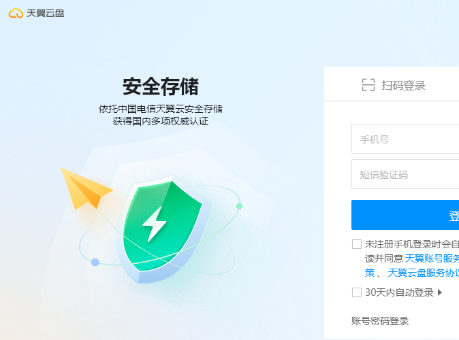Screen dimensions: 459x340
Task: Click the green dot on orbit ring
Action: click(x=239, y=206)
